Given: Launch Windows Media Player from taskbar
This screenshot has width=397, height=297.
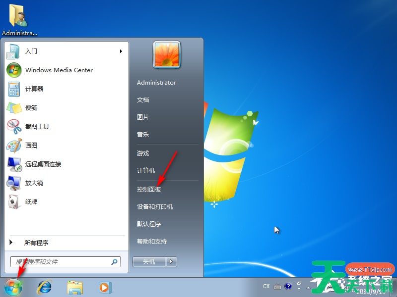Looking at the screenshot, I should click(x=105, y=288).
